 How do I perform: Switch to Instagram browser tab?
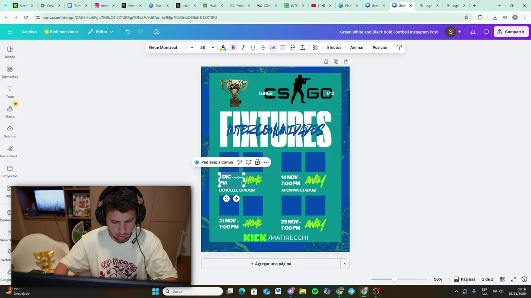point(104,6)
